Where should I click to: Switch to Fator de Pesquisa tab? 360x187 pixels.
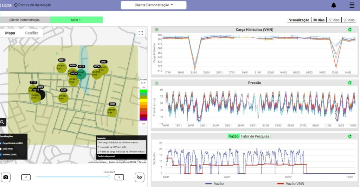click(255, 136)
